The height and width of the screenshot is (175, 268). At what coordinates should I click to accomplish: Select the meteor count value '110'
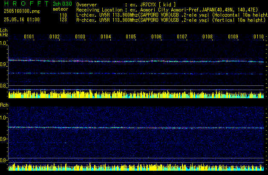click(x=63, y=15)
